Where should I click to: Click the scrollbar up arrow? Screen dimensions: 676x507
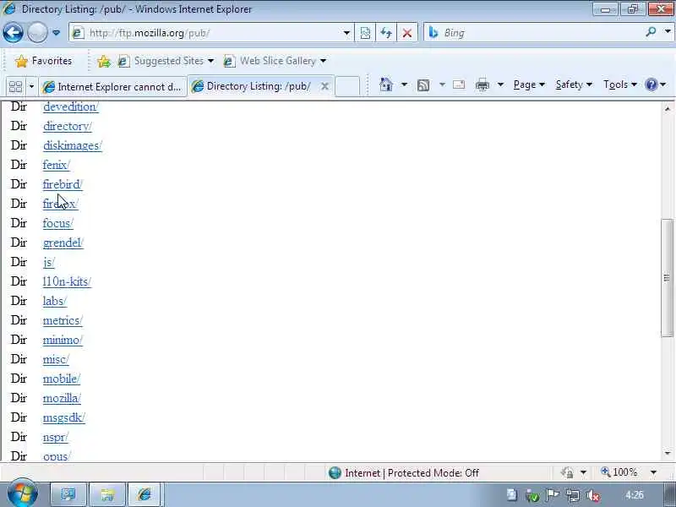click(x=667, y=109)
